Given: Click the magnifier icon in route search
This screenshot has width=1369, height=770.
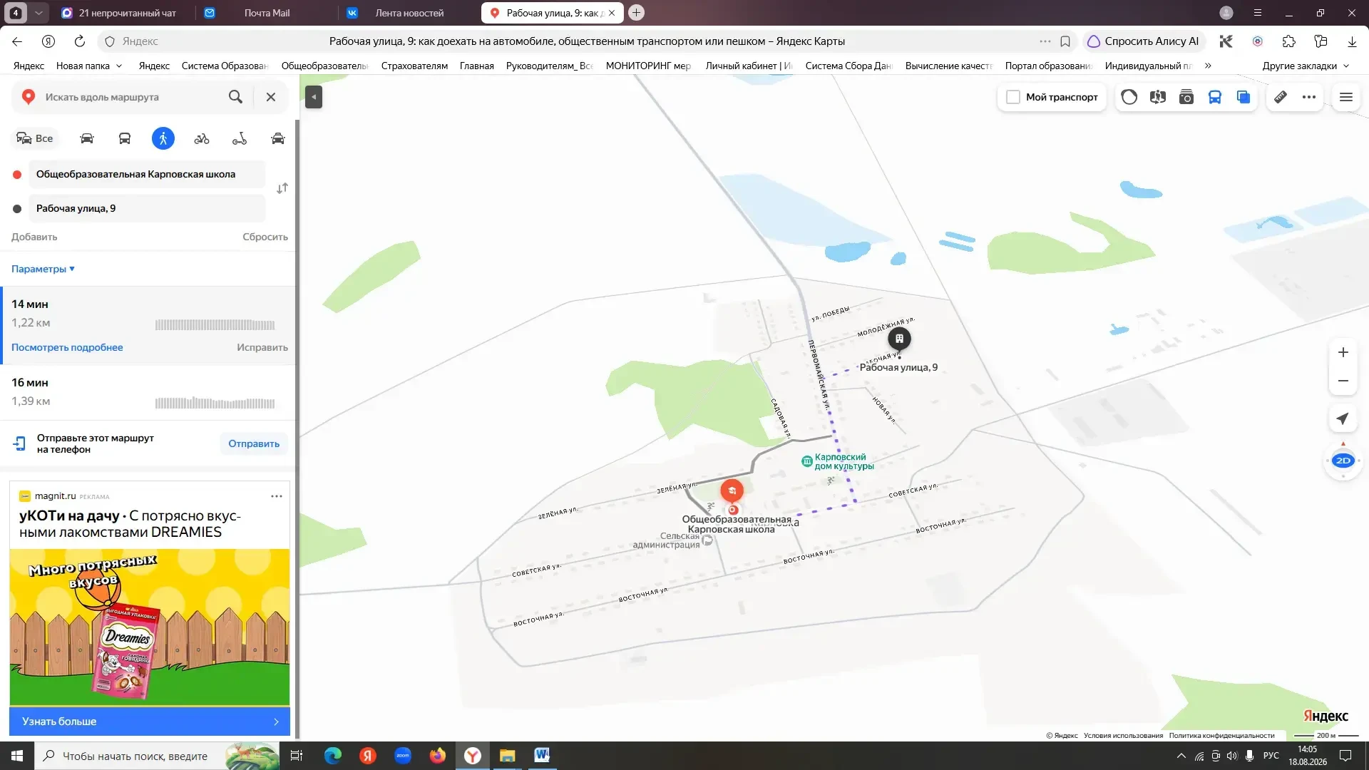Looking at the screenshot, I should tap(235, 97).
